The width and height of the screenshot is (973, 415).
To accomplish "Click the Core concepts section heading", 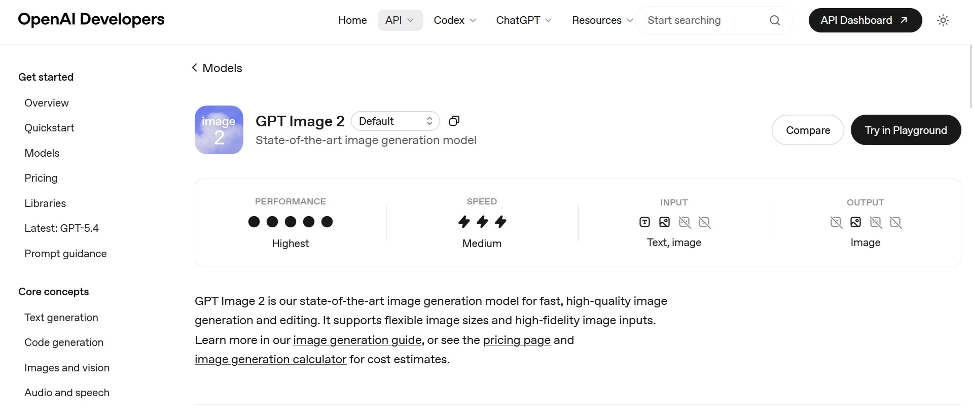I will pyautogui.click(x=53, y=292).
